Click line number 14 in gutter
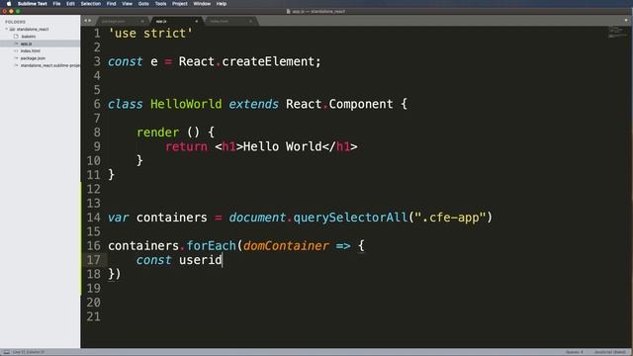This screenshot has width=633, height=356. click(x=93, y=218)
